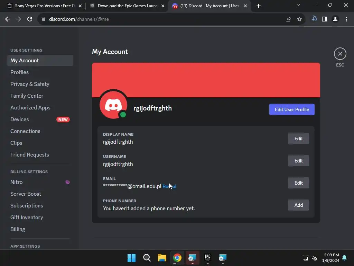Open a new browser tab
Screen dimensions: 354x266
point(259,6)
